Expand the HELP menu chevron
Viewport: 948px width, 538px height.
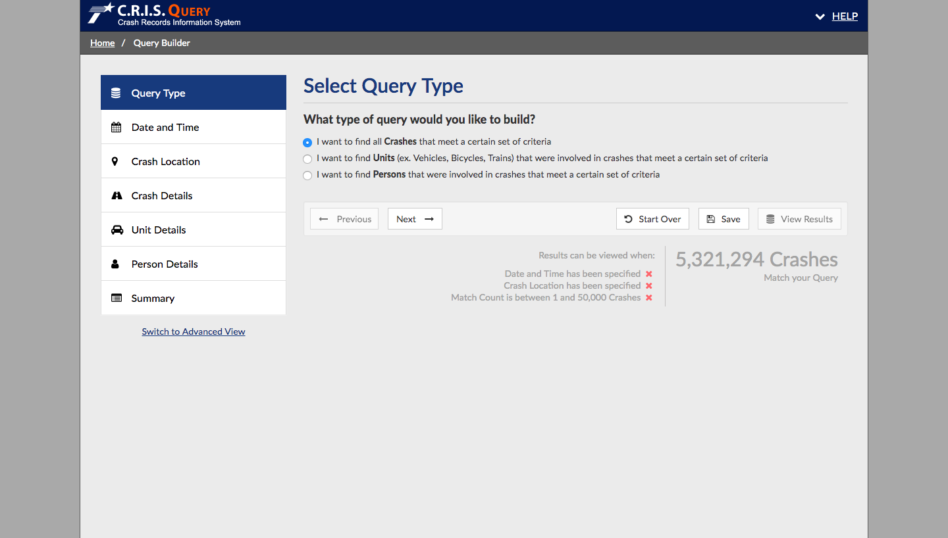click(x=820, y=16)
